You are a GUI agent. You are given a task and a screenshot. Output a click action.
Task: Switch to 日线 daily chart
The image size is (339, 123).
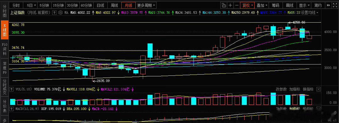coord(100,5)
